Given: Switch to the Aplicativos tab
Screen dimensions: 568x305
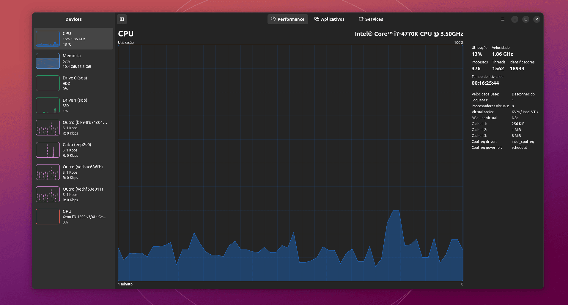Looking at the screenshot, I should pyautogui.click(x=329, y=19).
